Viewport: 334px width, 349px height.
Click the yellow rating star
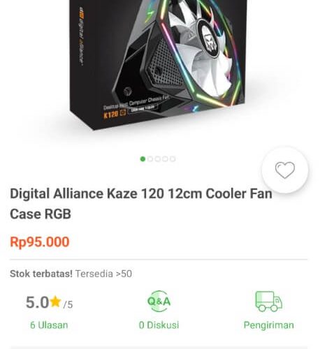(x=55, y=302)
